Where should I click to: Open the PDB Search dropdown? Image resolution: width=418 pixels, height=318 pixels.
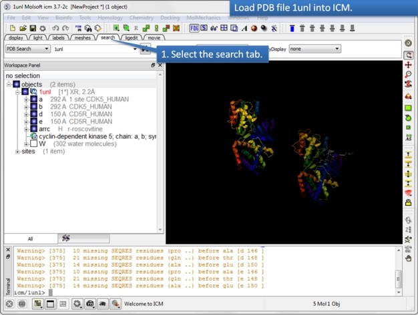(x=27, y=49)
